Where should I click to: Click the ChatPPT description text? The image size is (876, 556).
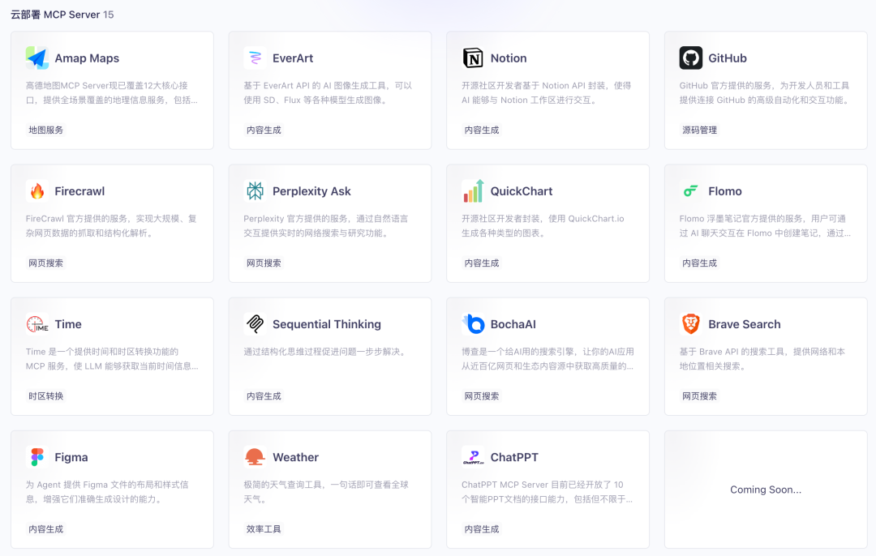coord(547,492)
